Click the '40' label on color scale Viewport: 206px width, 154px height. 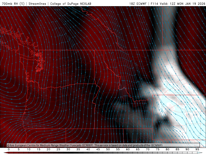88,149
